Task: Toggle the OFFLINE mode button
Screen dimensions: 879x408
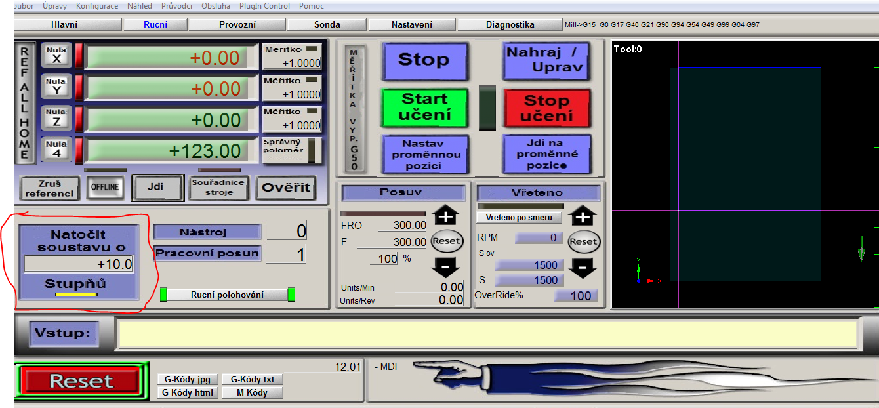Action: click(x=105, y=188)
